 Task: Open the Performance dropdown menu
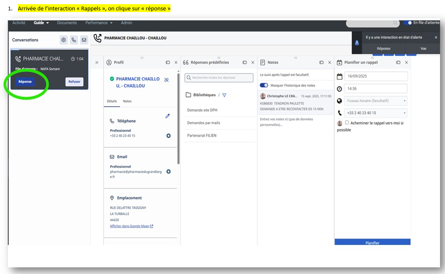(x=99, y=23)
